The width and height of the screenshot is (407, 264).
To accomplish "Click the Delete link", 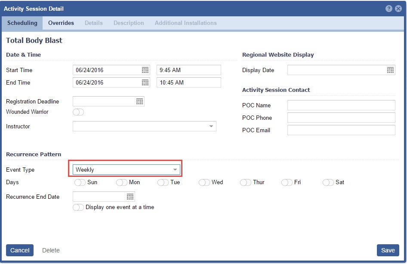I will pos(51,250).
